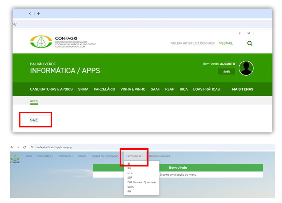Open the green search magnifier icon

point(250,43)
